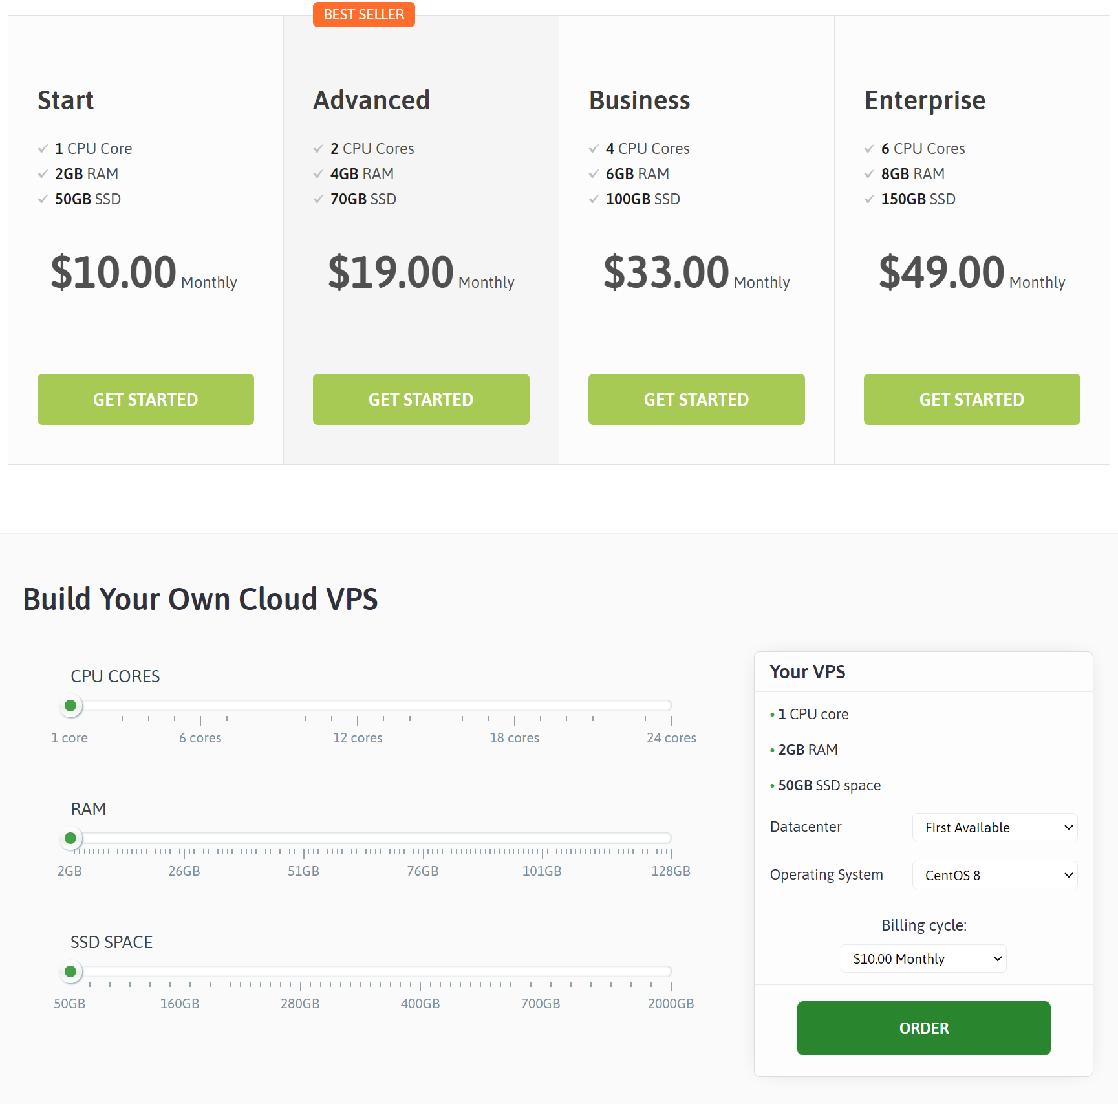Open the Operating System dropdown showing CentOS 8

pyautogui.click(x=994, y=875)
